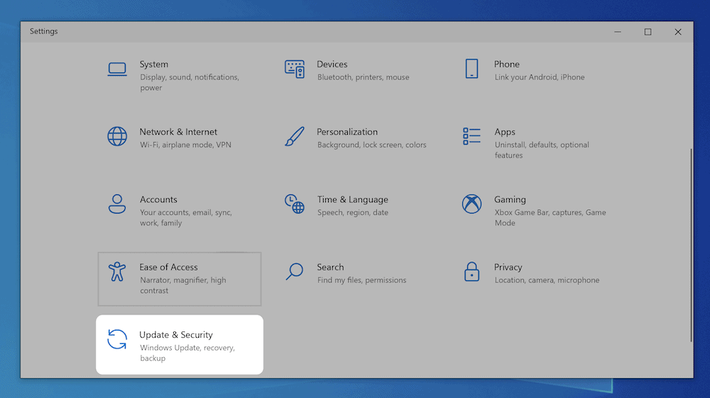Click the Apps list icon
The height and width of the screenshot is (398, 710).
coord(471,136)
